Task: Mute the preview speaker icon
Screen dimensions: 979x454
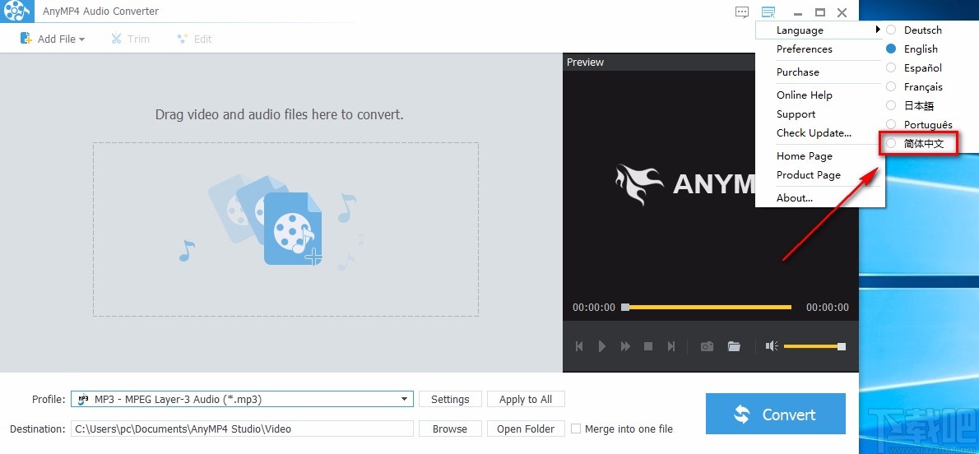Action: tap(773, 346)
